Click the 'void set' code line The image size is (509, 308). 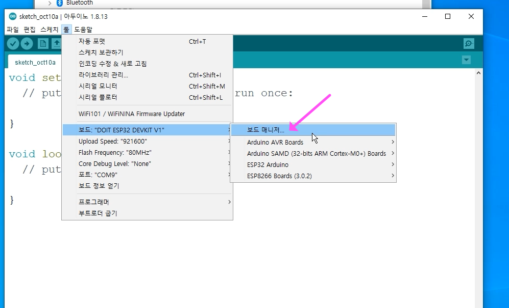pos(35,78)
